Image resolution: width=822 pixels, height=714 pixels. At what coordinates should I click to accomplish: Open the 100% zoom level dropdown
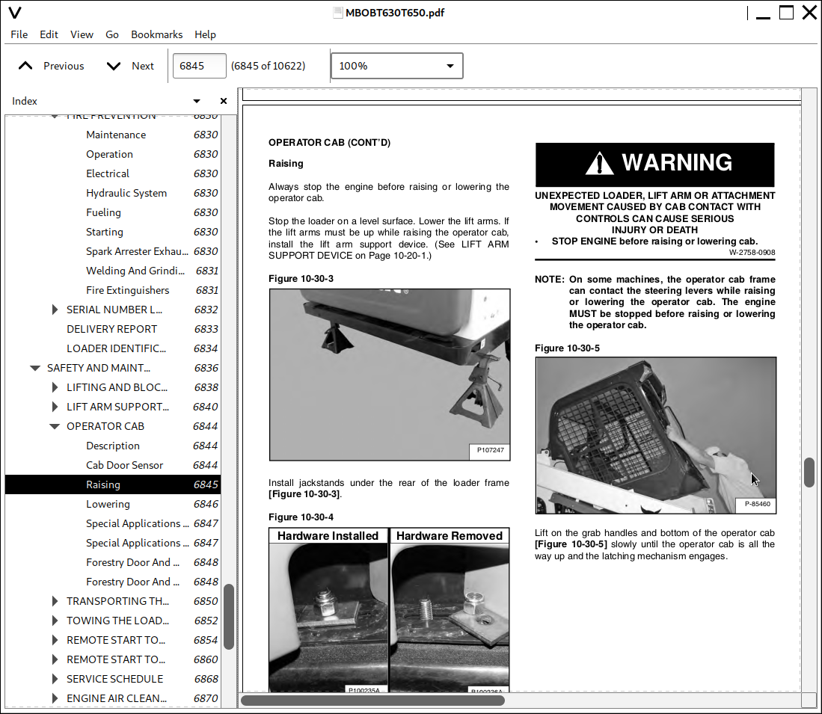(396, 66)
